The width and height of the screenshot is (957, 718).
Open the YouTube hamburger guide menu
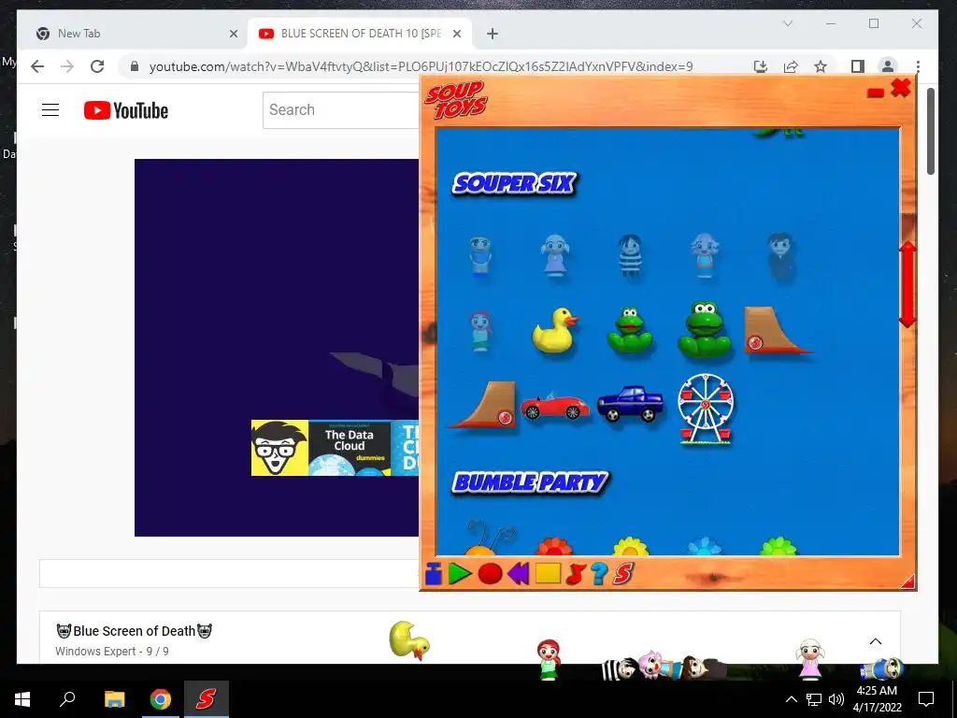click(50, 110)
